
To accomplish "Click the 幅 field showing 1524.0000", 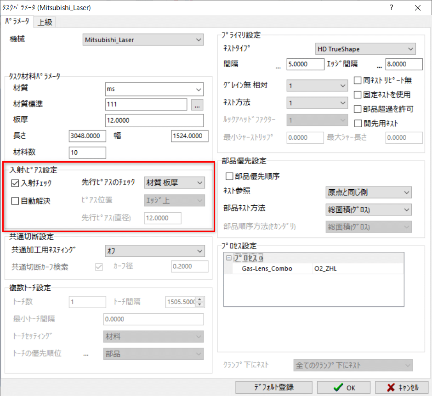I will [x=189, y=136].
